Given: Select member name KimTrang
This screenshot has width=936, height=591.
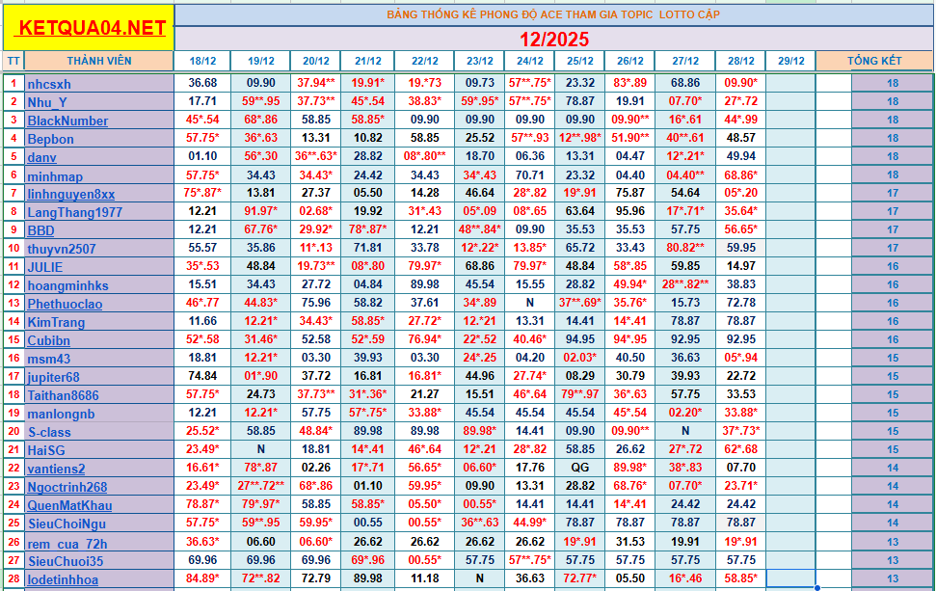Looking at the screenshot, I should (56, 322).
